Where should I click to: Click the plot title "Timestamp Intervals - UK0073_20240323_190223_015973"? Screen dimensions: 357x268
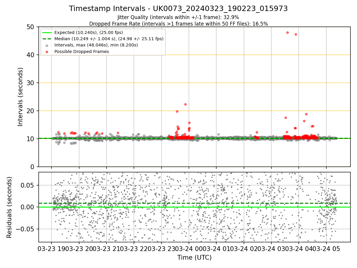(x=178, y=9)
